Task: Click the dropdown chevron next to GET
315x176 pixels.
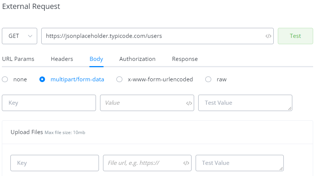Action: pos(30,36)
